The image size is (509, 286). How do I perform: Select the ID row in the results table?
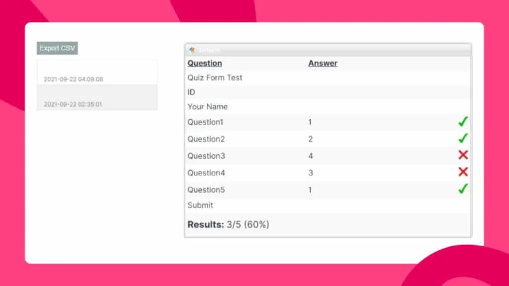(x=190, y=92)
